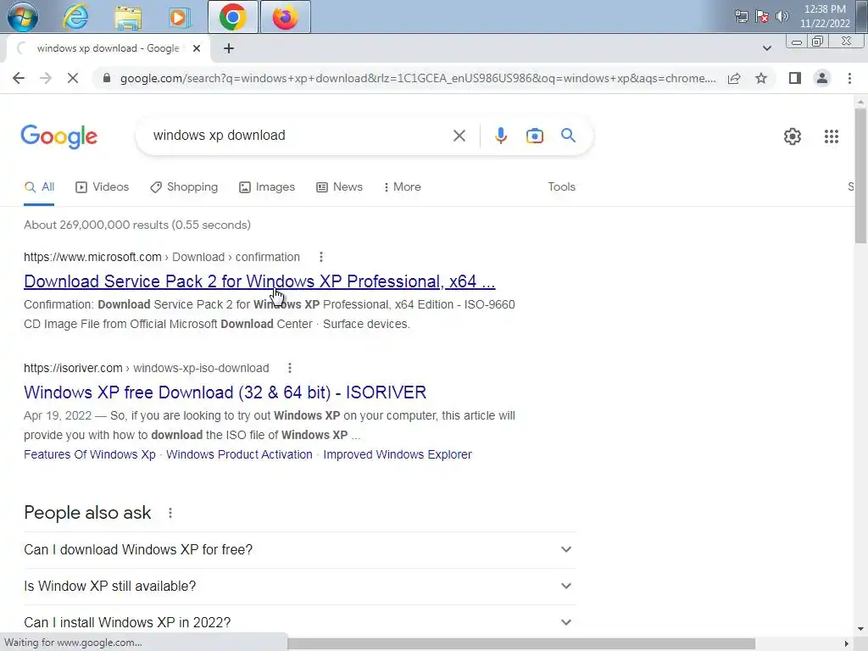Screen dimensions: 868x651
Task: Open People also ask options menu
Action: [170, 513]
